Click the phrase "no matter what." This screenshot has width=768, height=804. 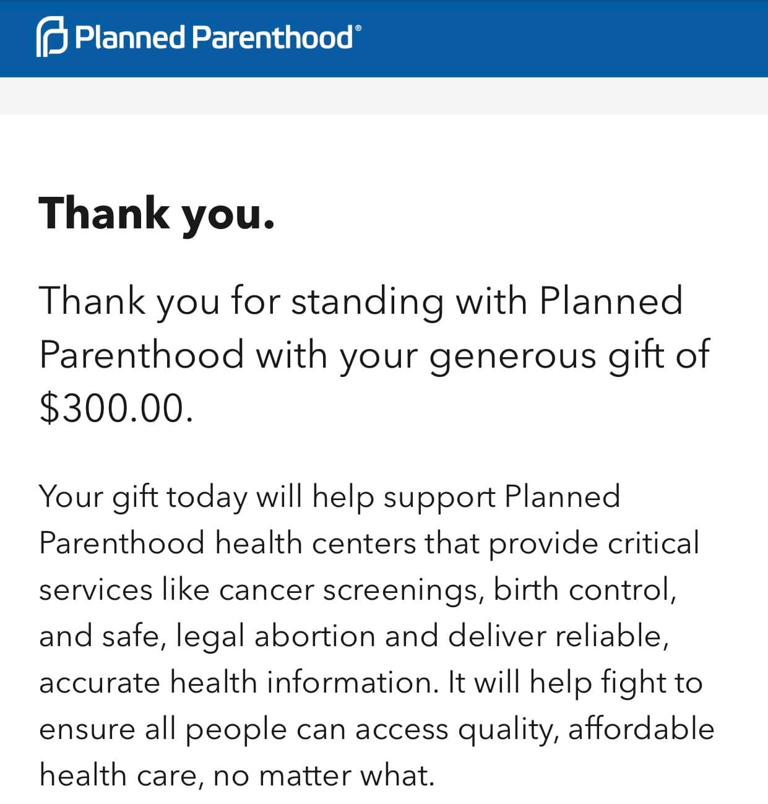point(324,776)
